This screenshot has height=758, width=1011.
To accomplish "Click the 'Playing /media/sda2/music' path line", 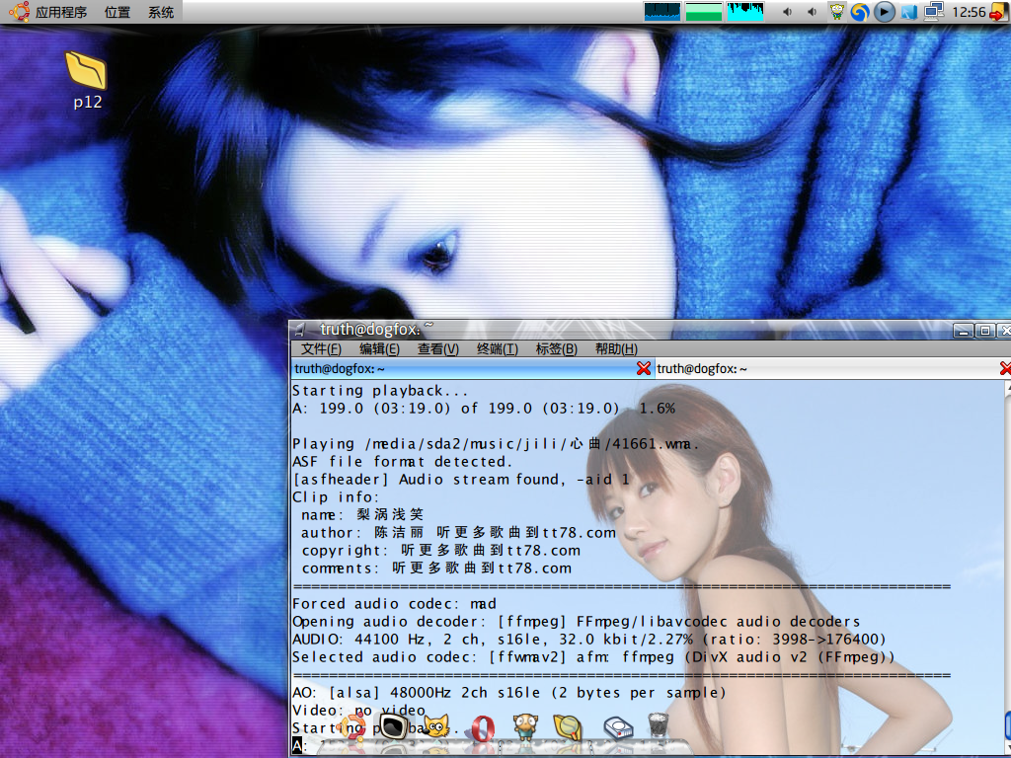I will (496, 444).
